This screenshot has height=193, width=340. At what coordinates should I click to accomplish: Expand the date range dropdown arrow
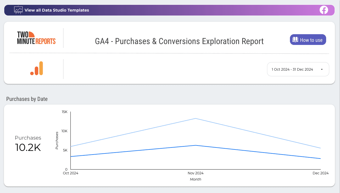(322, 69)
